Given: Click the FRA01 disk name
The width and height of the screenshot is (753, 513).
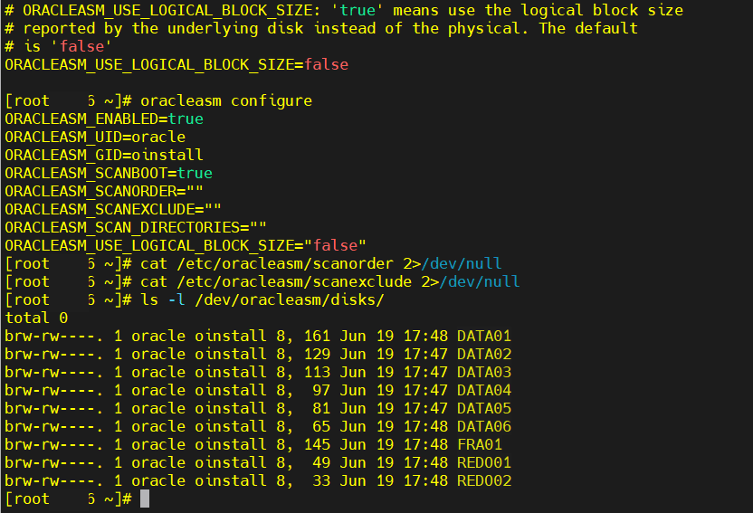Looking at the screenshot, I should point(480,444).
